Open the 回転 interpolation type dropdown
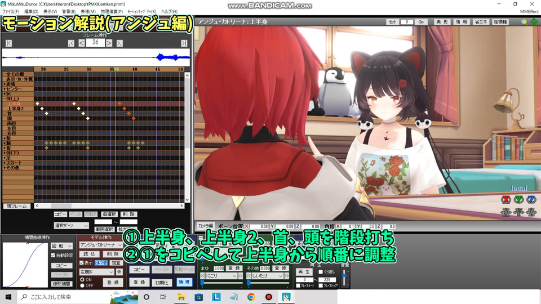The width and height of the screenshot is (541, 304). click(62, 246)
